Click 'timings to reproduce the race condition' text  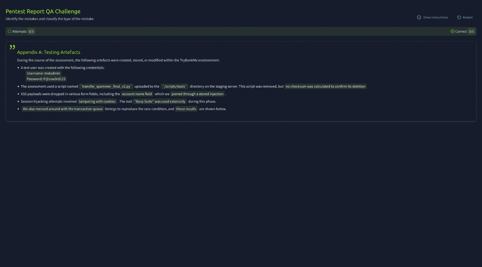(x=139, y=109)
